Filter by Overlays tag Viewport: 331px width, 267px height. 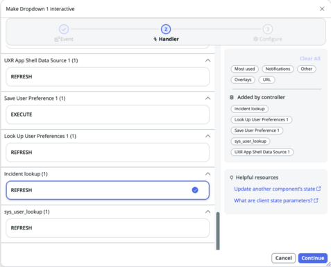[243, 80]
